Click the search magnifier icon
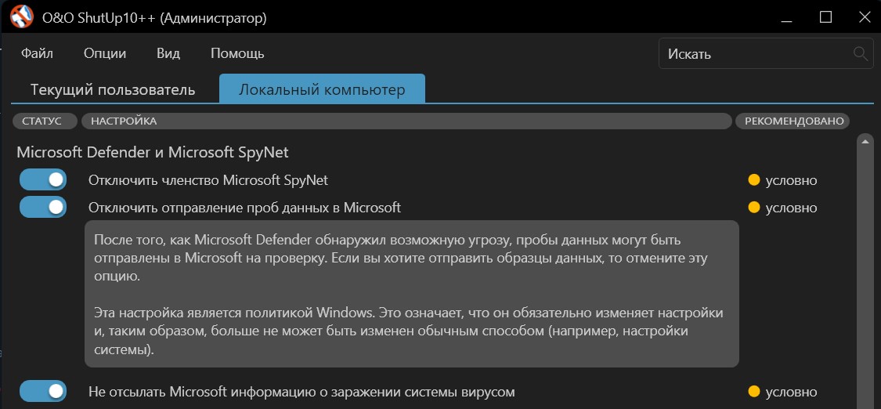The image size is (881, 409). point(860,54)
